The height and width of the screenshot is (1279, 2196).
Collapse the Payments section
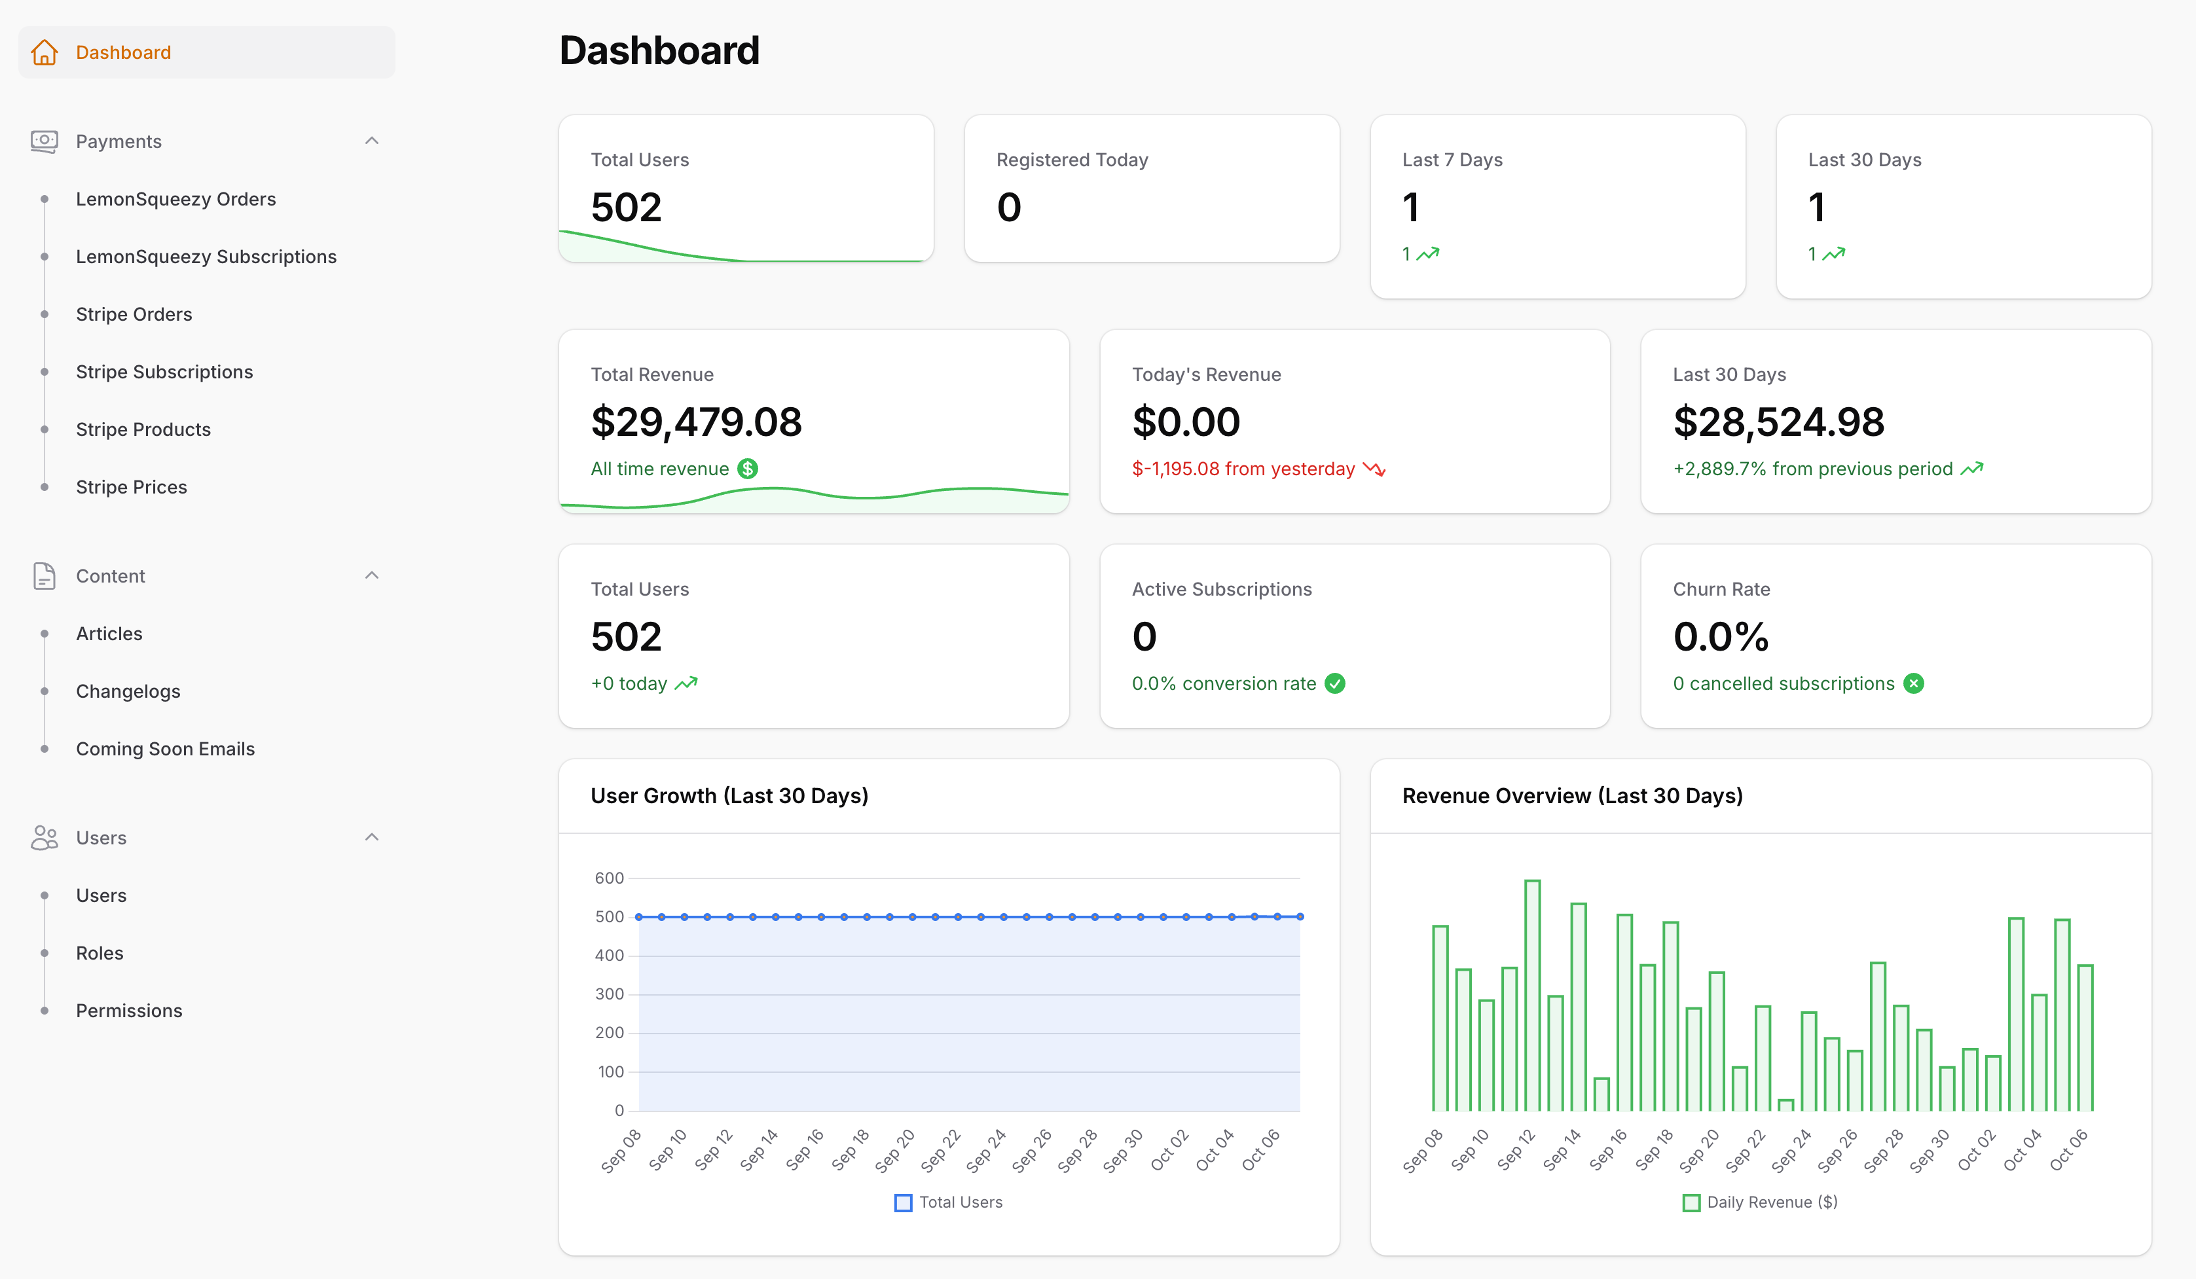(372, 140)
